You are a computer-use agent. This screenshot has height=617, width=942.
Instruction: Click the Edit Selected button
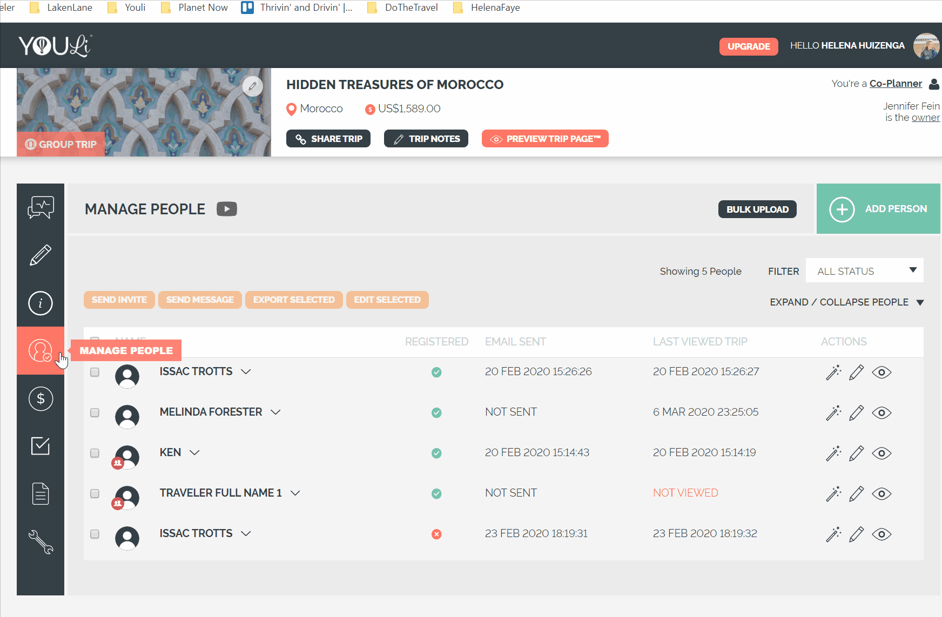click(387, 300)
